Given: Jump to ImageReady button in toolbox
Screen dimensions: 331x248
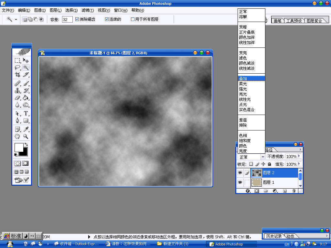Looking at the screenshot, I should point(18,180).
